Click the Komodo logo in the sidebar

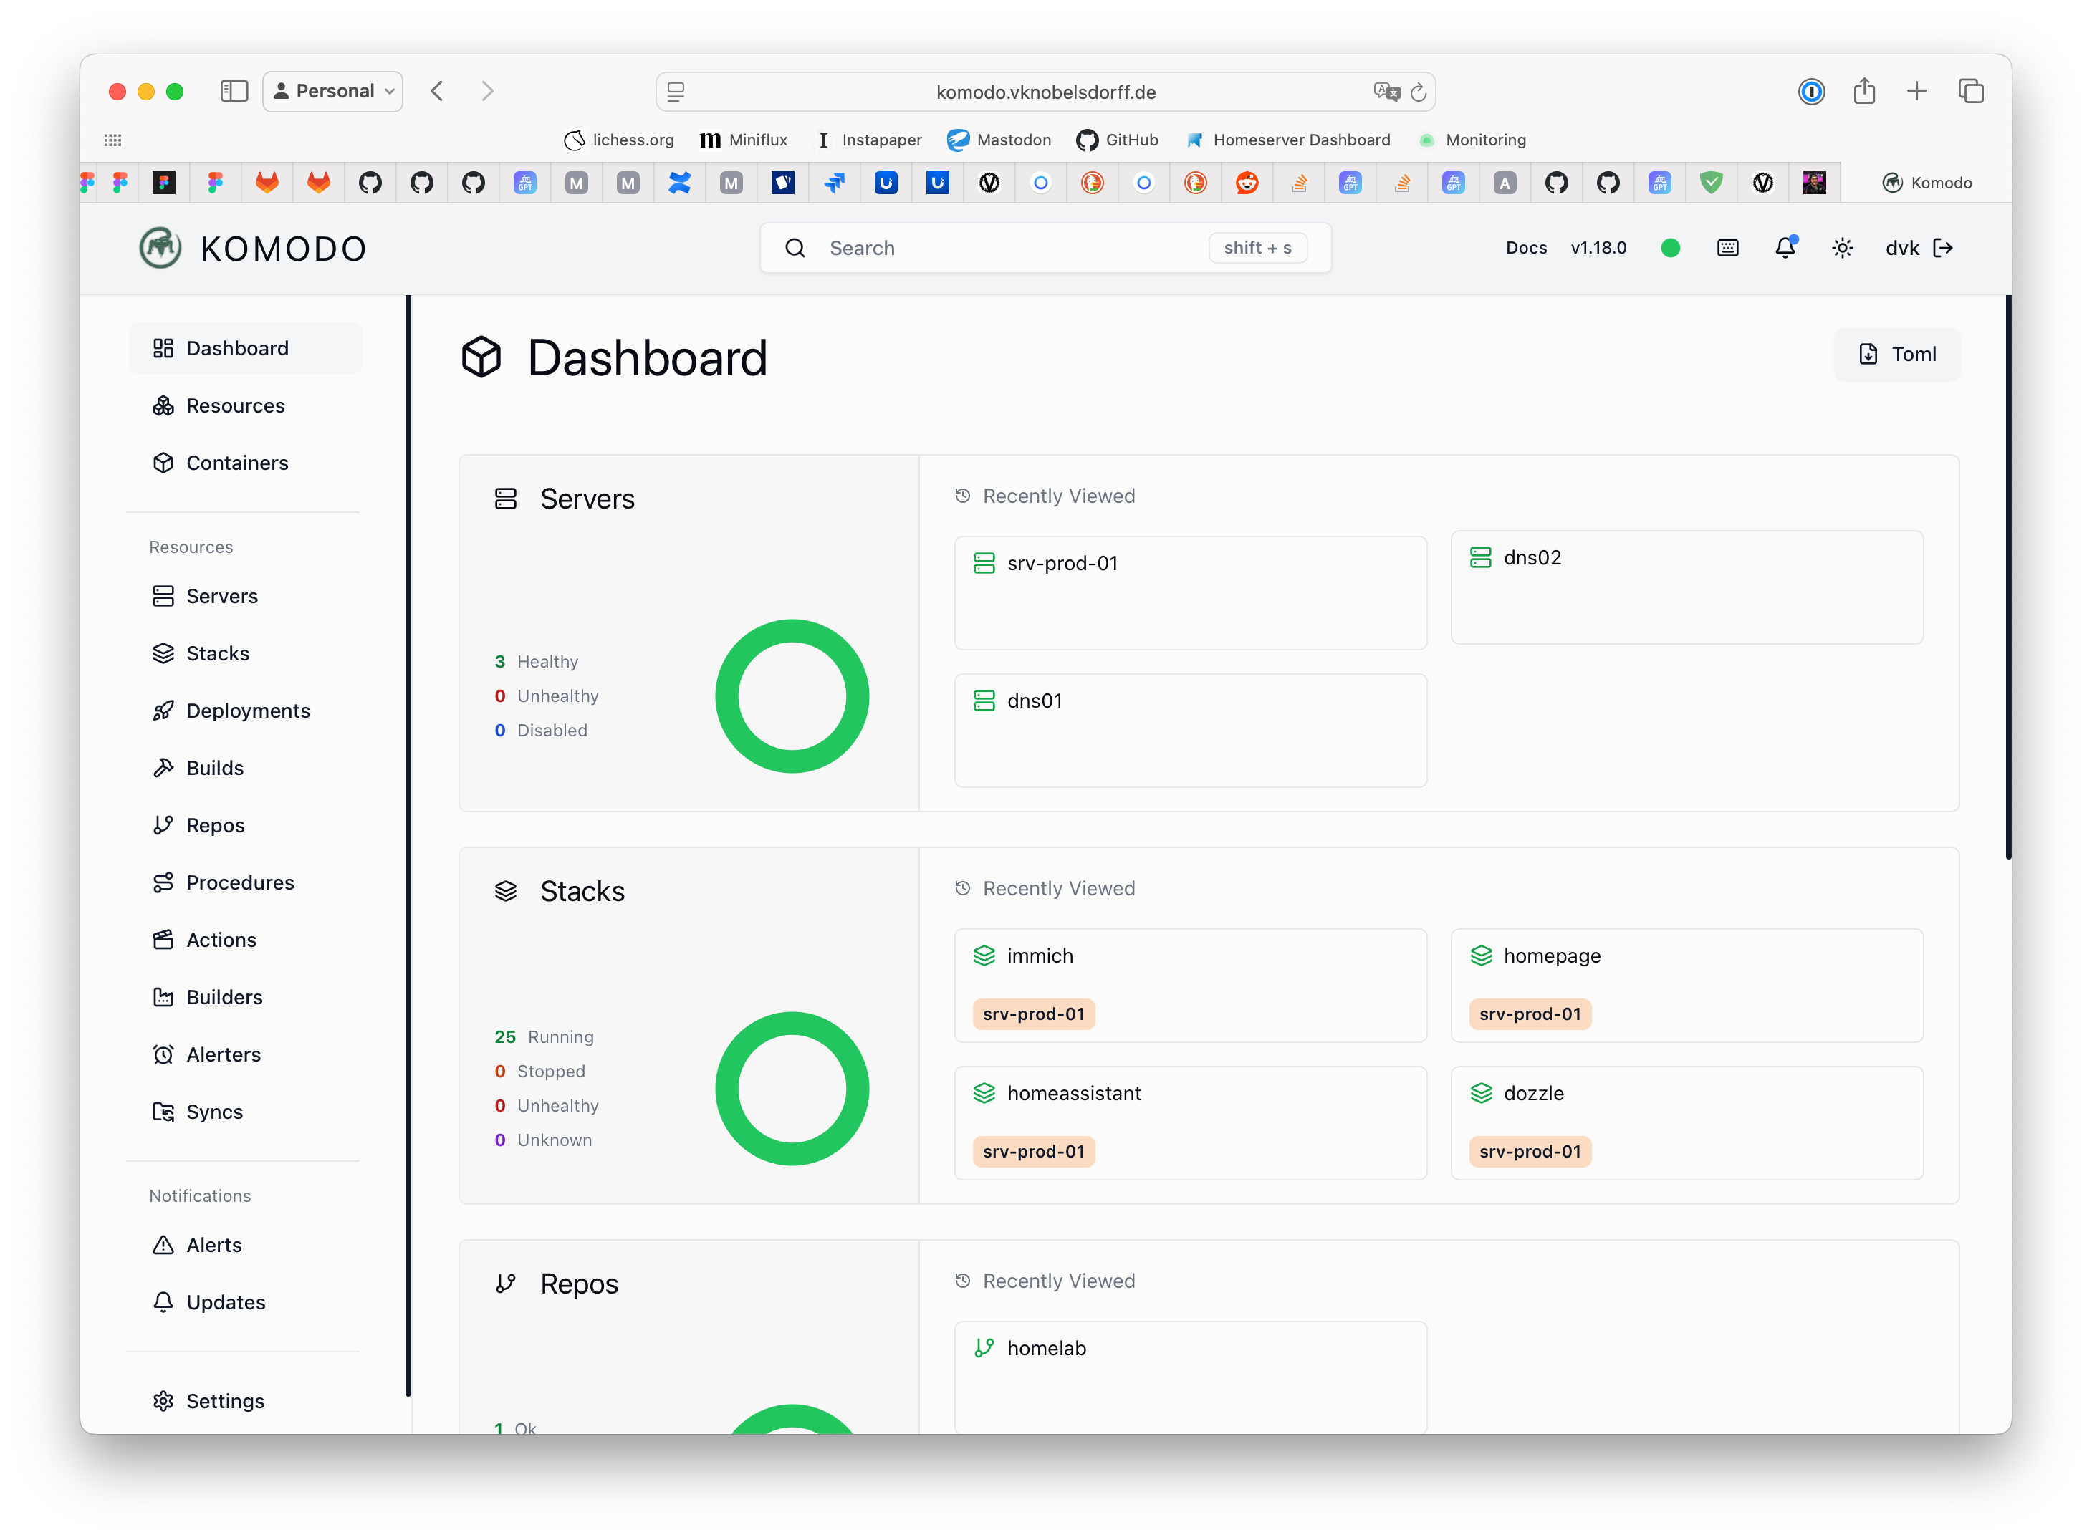160,248
